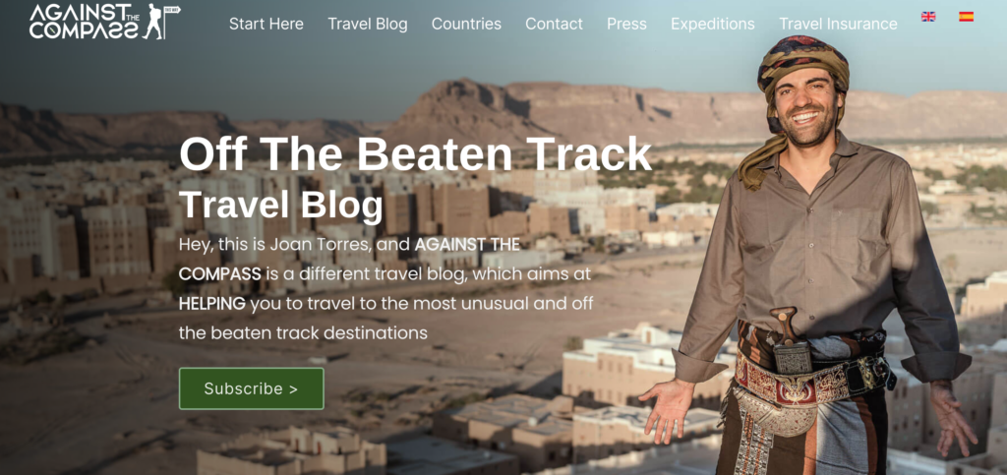Switch language with the UK flag icon
Viewport: 1007px width, 475px height.
point(928,17)
